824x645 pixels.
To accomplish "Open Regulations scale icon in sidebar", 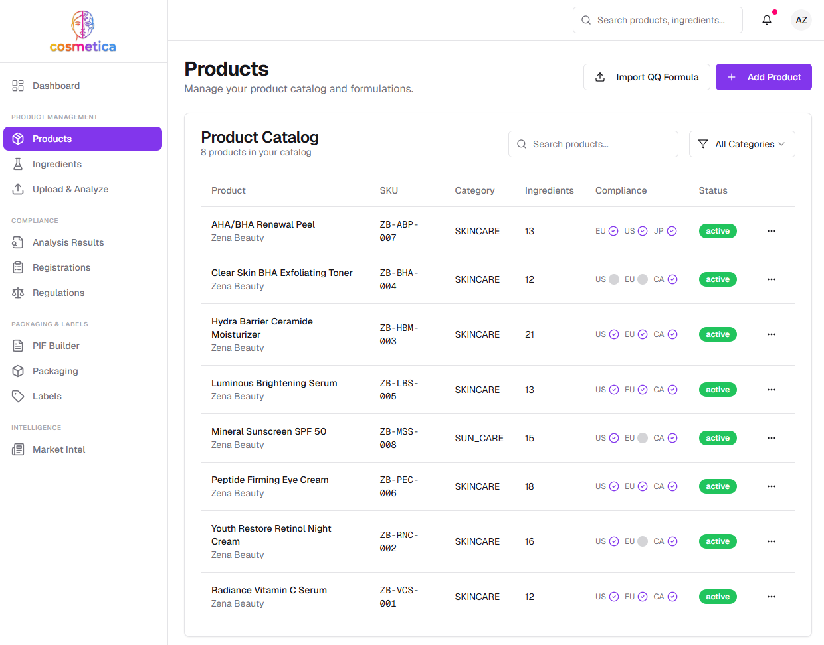I will pyautogui.click(x=18, y=293).
